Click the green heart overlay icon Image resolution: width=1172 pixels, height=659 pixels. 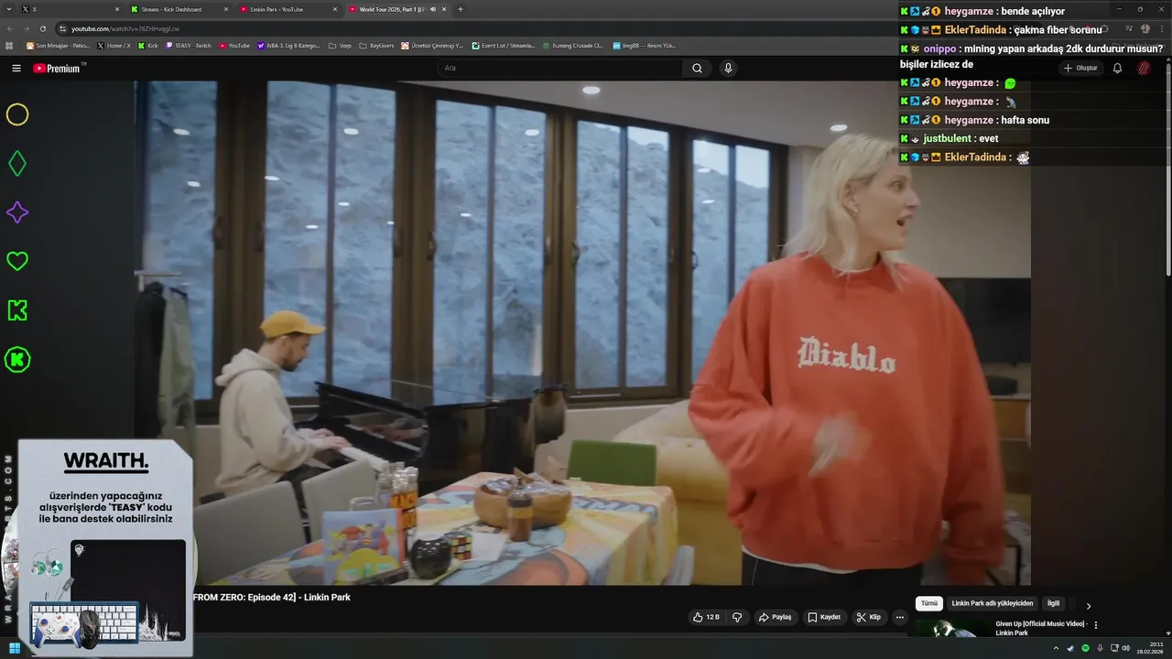tap(17, 261)
